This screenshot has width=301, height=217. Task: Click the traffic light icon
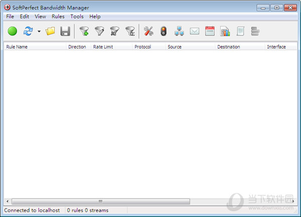pyautogui.click(x=164, y=31)
